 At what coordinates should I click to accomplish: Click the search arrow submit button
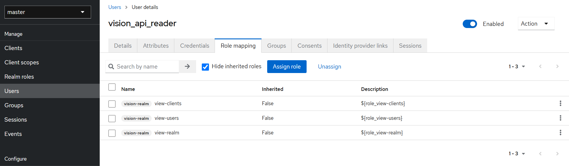click(187, 66)
